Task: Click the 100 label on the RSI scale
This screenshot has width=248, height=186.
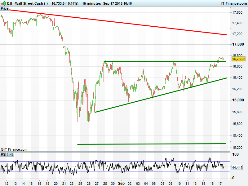Action: [x=235, y=154]
